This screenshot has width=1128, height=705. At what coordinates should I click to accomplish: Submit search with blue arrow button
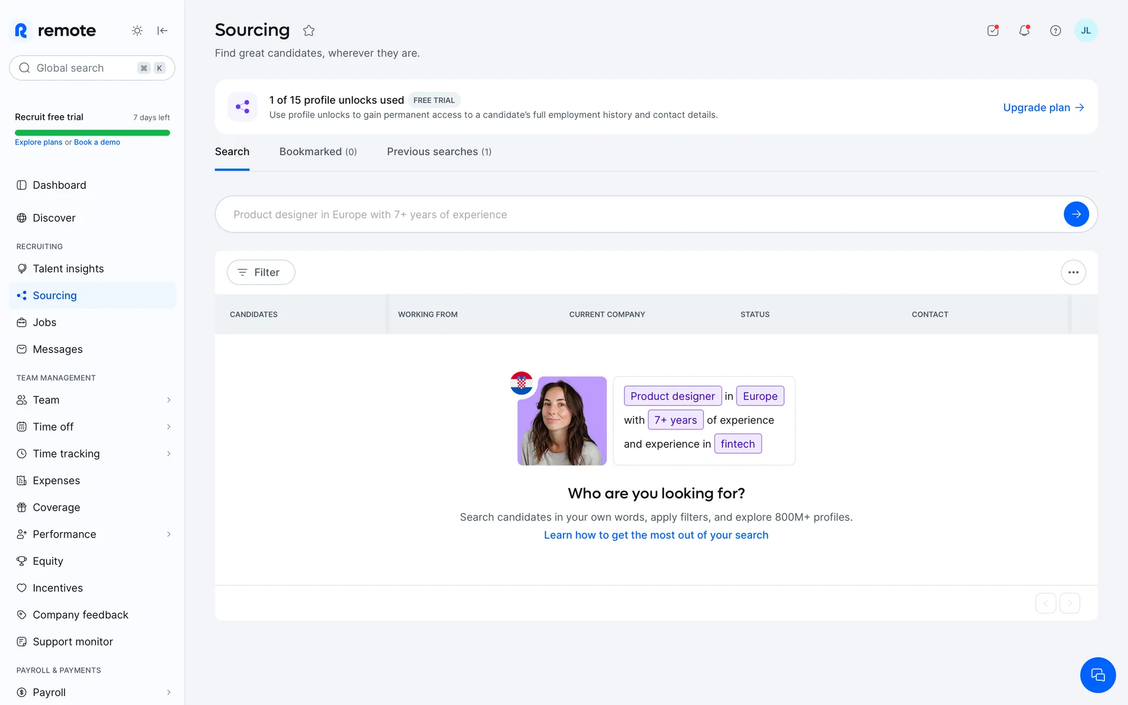pos(1076,214)
